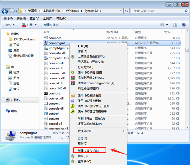Open the 帮助(H) menu

61,18
